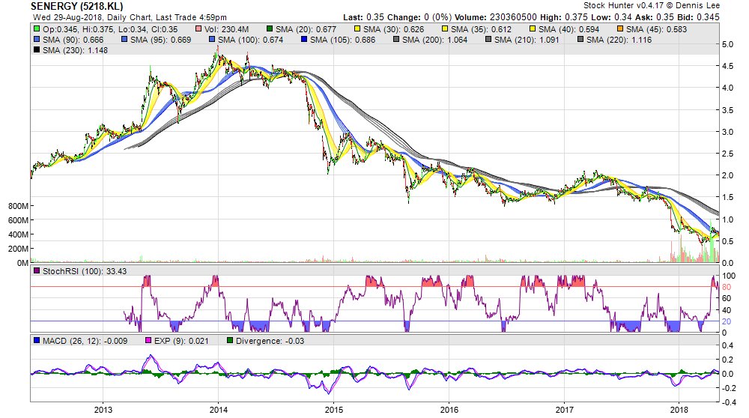This screenshot has height=418, width=749.
Task: Click the SMA (220) gray swatch
Action: tap(580, 40)
